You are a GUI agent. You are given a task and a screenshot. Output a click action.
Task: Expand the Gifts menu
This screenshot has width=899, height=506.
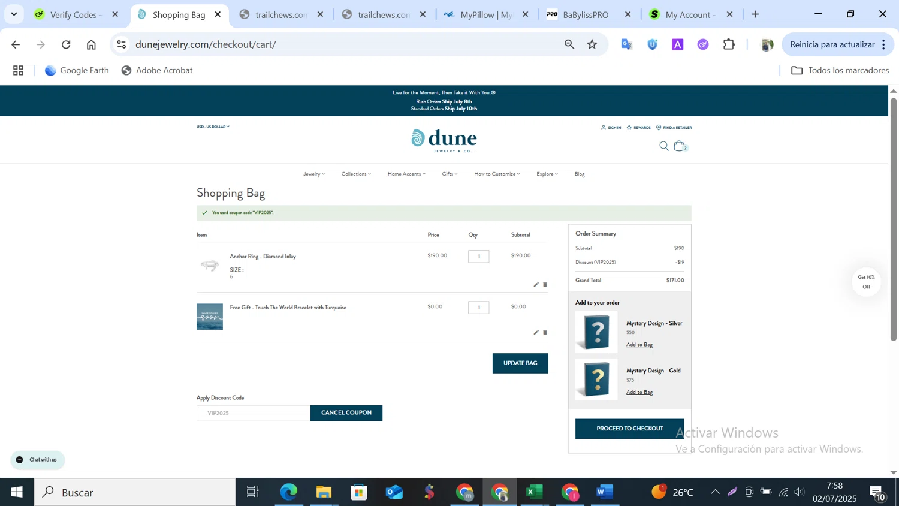tap(450, 174)
